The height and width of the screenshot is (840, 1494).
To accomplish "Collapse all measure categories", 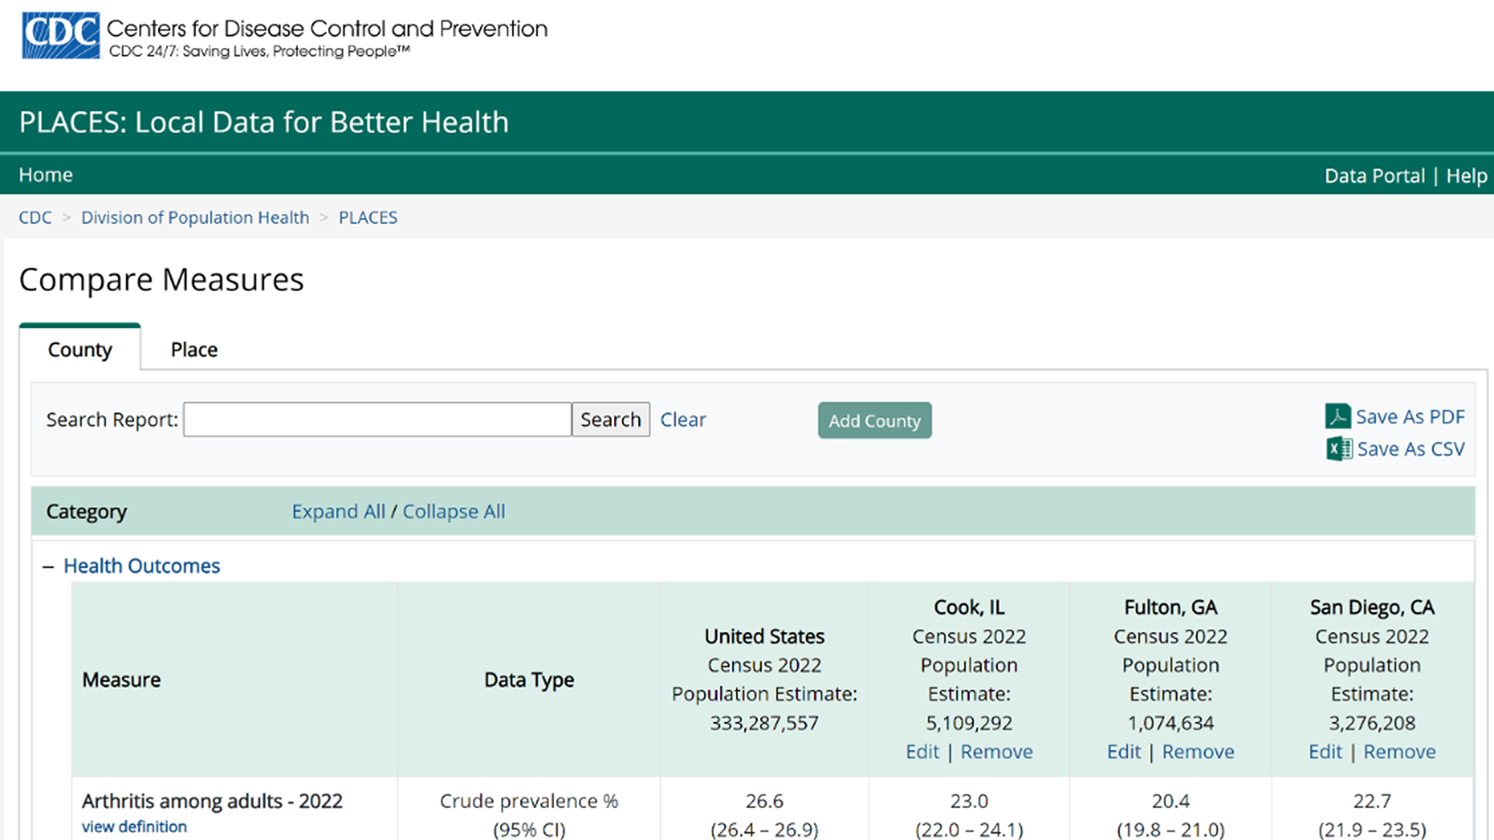I will coord(453,511).
